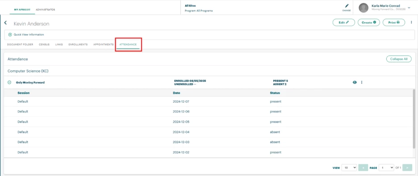Open the Document Folder tab
The height and width of the screenshot is (176, 418).
tap(20, 44)
